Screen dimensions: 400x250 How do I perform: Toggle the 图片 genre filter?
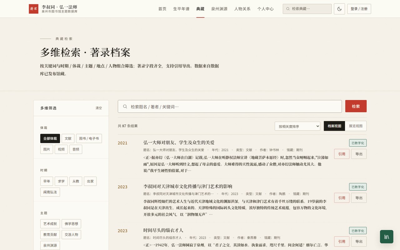(x=47, y=149)
